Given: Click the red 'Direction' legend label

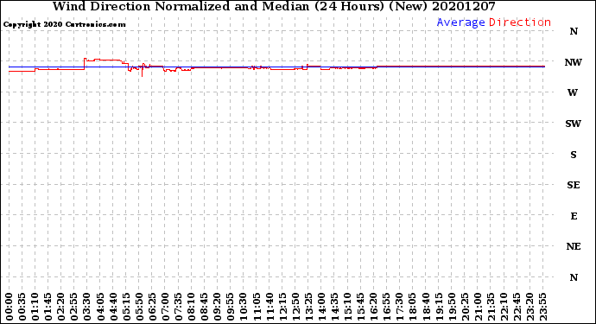Looking at the screenshot, I should 520,22.
